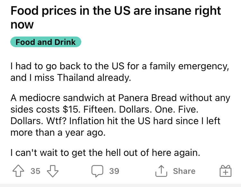Click the 39 comments count
241x187 pixels.
click(x=114, y=171)
